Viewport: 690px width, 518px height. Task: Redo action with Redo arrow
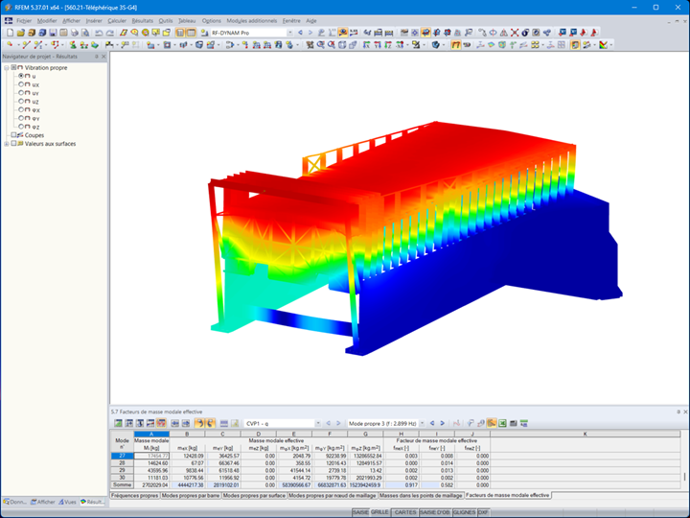click(x=110, y=33)
